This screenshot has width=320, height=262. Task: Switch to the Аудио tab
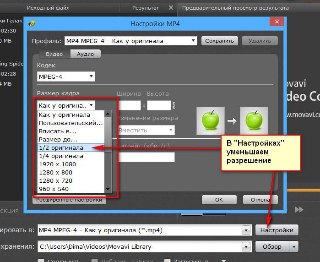(85, 54)
